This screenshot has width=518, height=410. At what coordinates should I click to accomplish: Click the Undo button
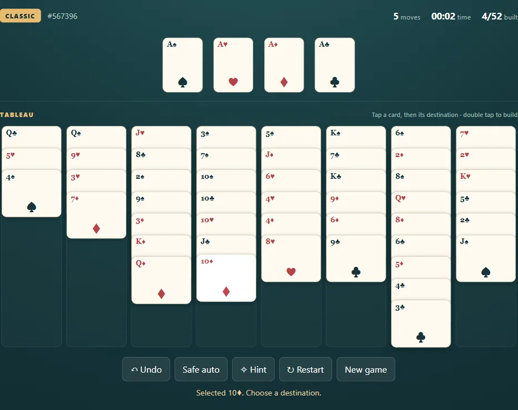[146, 369]
